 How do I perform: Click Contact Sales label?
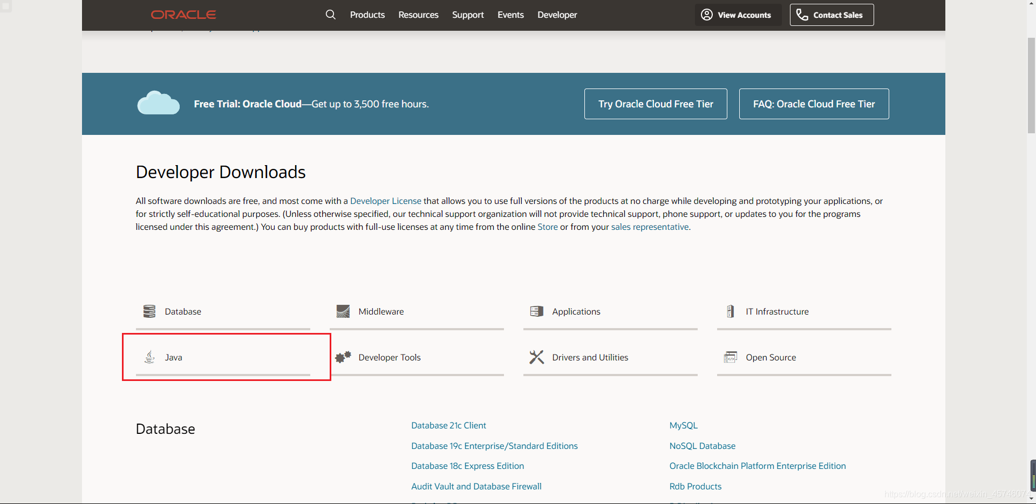coord(838,15)
